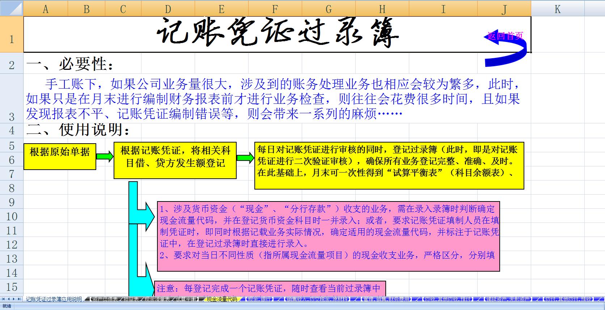
Task: Select the yellow 现金流量代码 sheet tab
Action: tap(222, 299)
